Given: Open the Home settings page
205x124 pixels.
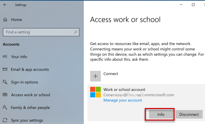Looking at the screenshot, I should (16, 20).
